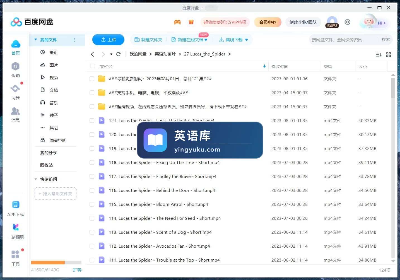Open the sort order icon
400x280 pixels.
(x=379, y=55)
